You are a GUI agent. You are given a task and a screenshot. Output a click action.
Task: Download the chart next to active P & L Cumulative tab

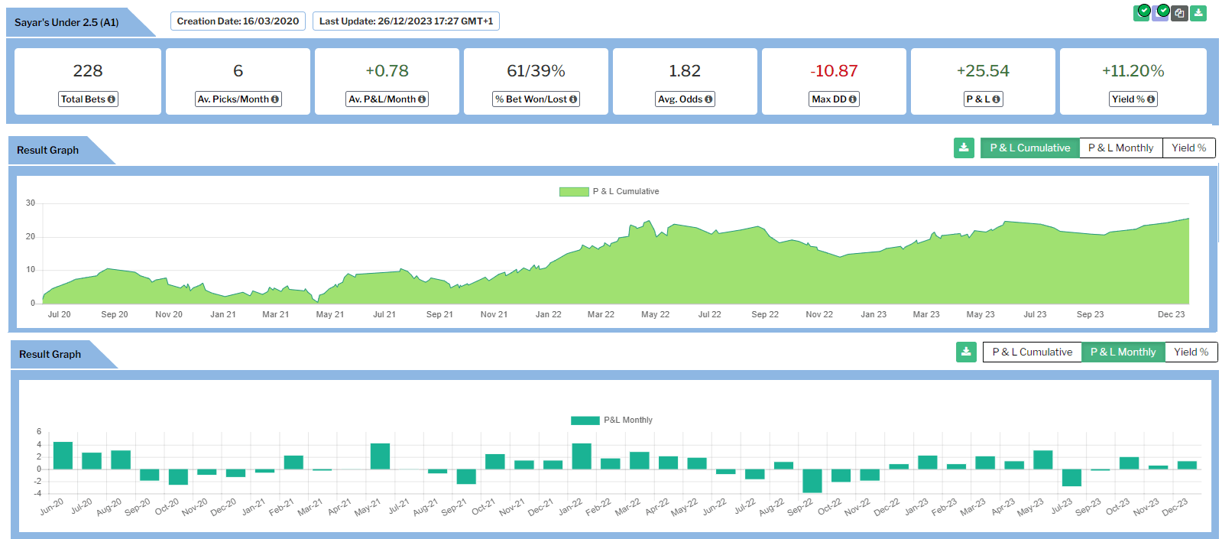pos(964,148)
